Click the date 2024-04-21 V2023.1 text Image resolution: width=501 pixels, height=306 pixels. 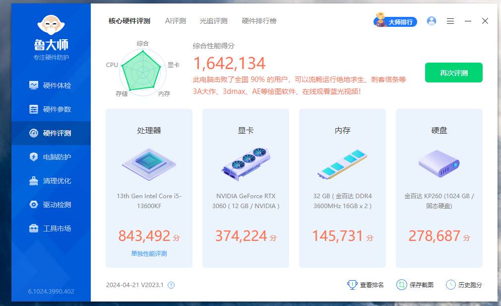click(x=135, y=285)
